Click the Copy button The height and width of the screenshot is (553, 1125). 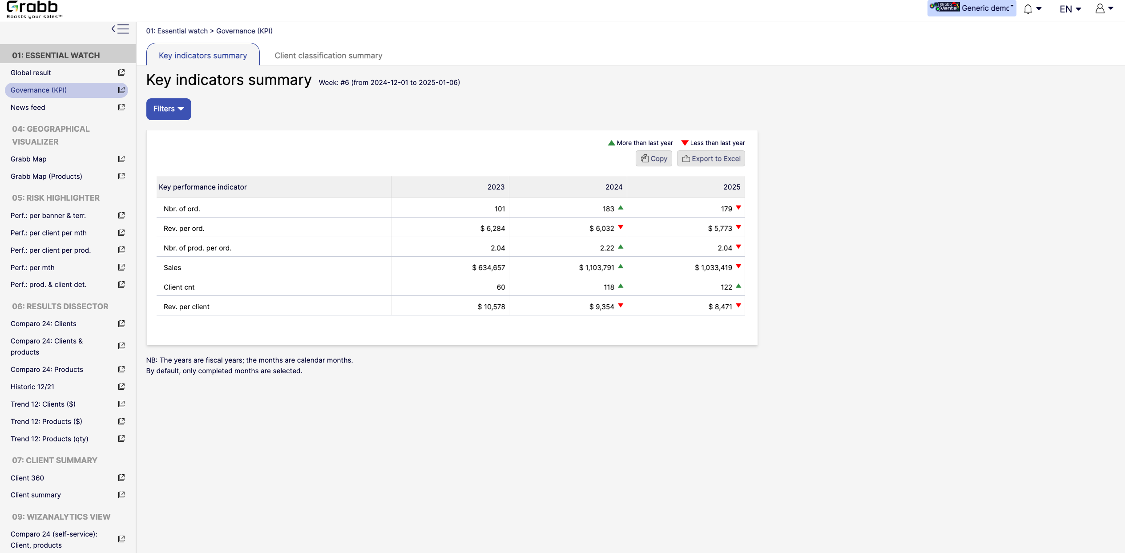pyautogui.click(x=653, y=159)
